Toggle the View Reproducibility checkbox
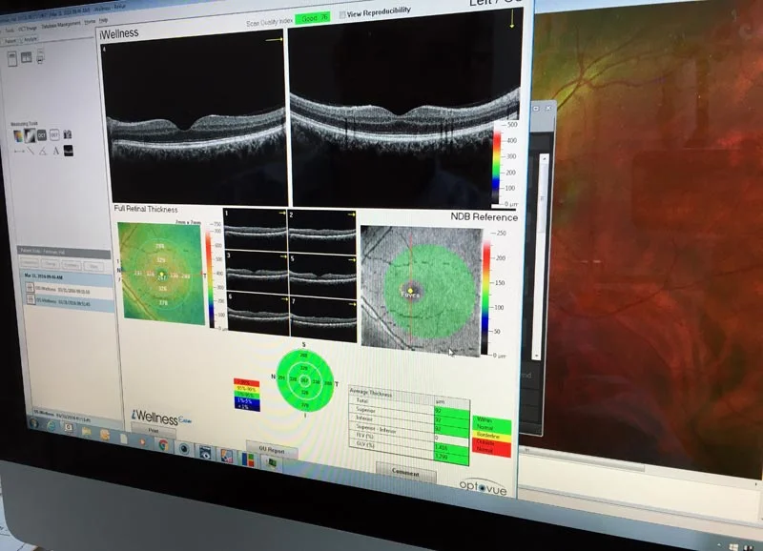 click(x=342, y=14)
